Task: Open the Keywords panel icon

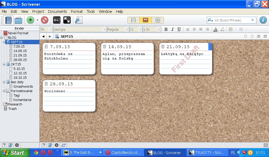Action: (x=57, y=20)
